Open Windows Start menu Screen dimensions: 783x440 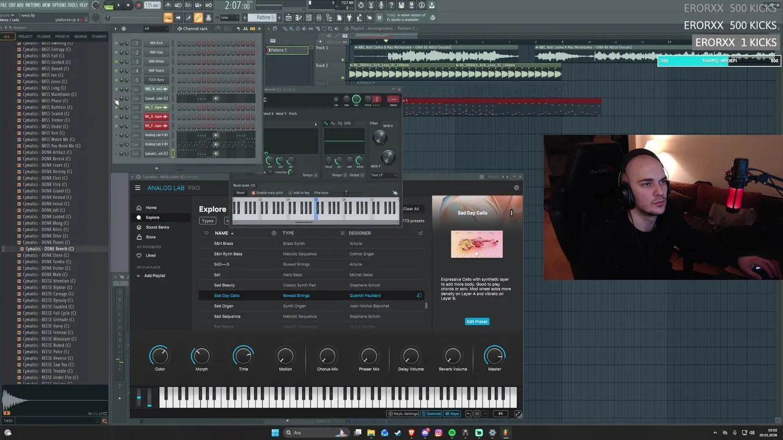point(275,433)
